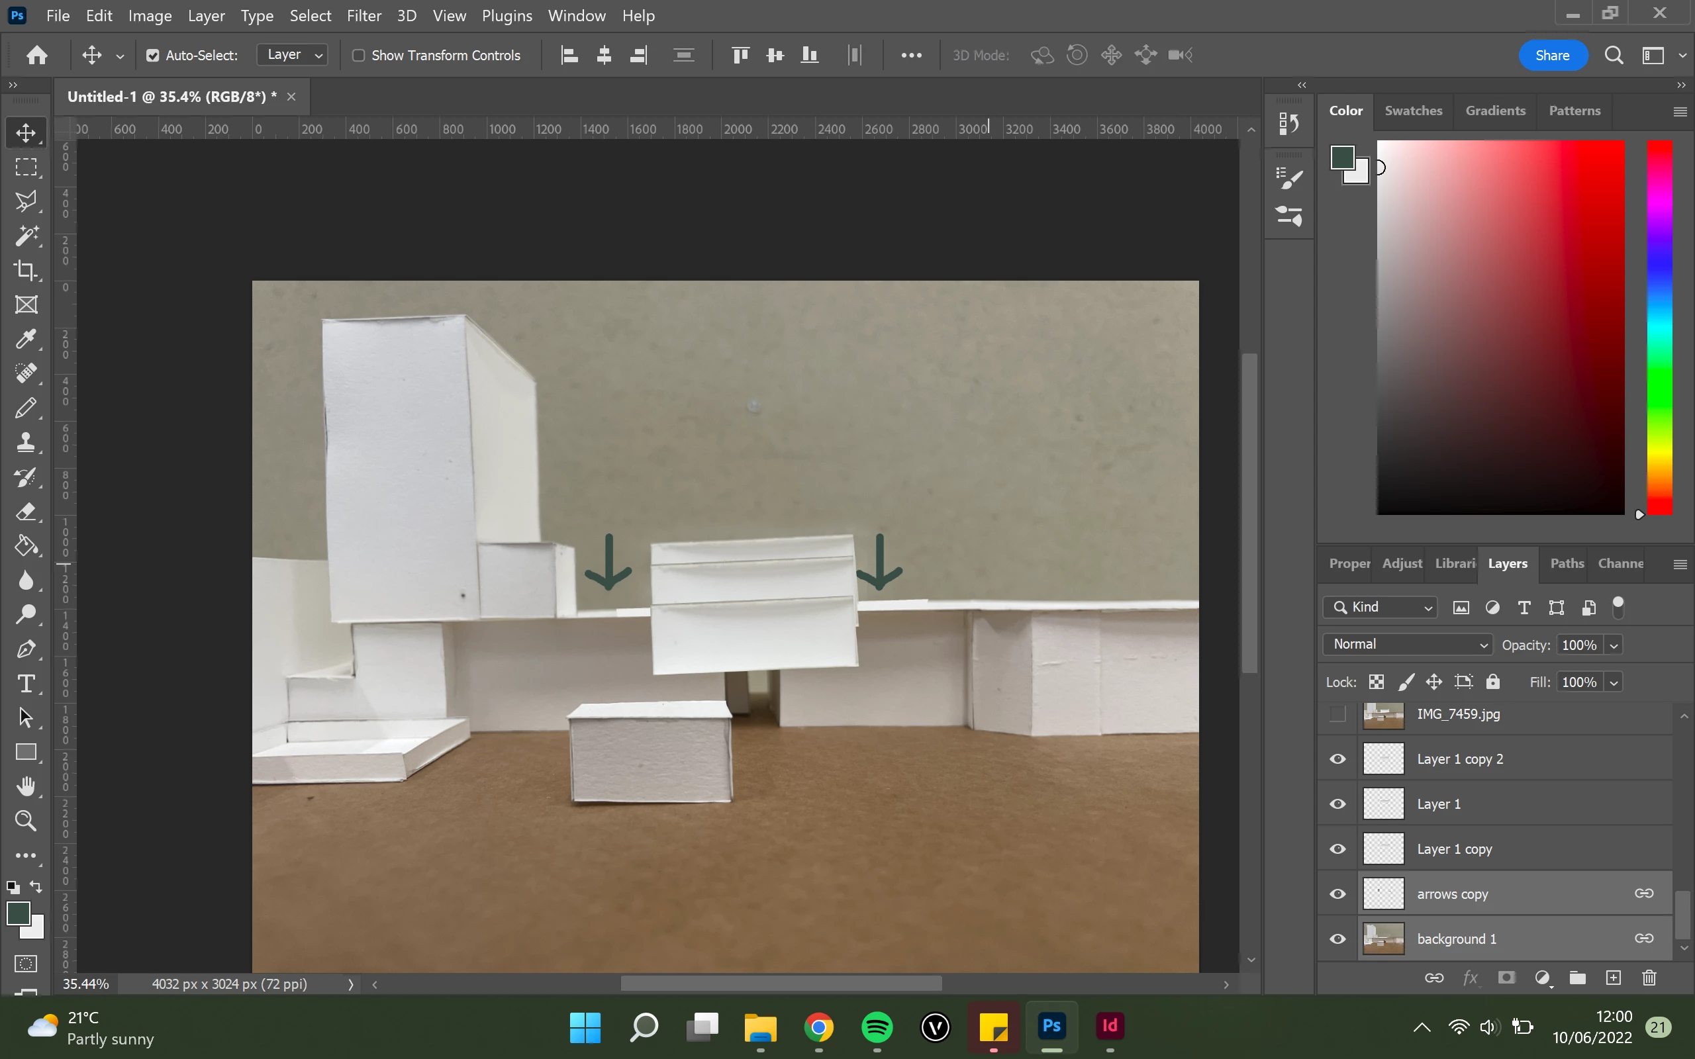
Task: Select the Eraser tool
Action: click(26, 511)
